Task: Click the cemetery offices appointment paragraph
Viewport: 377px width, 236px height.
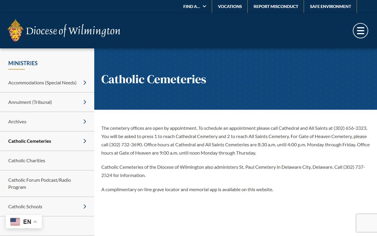Action: tap(236, 140)
